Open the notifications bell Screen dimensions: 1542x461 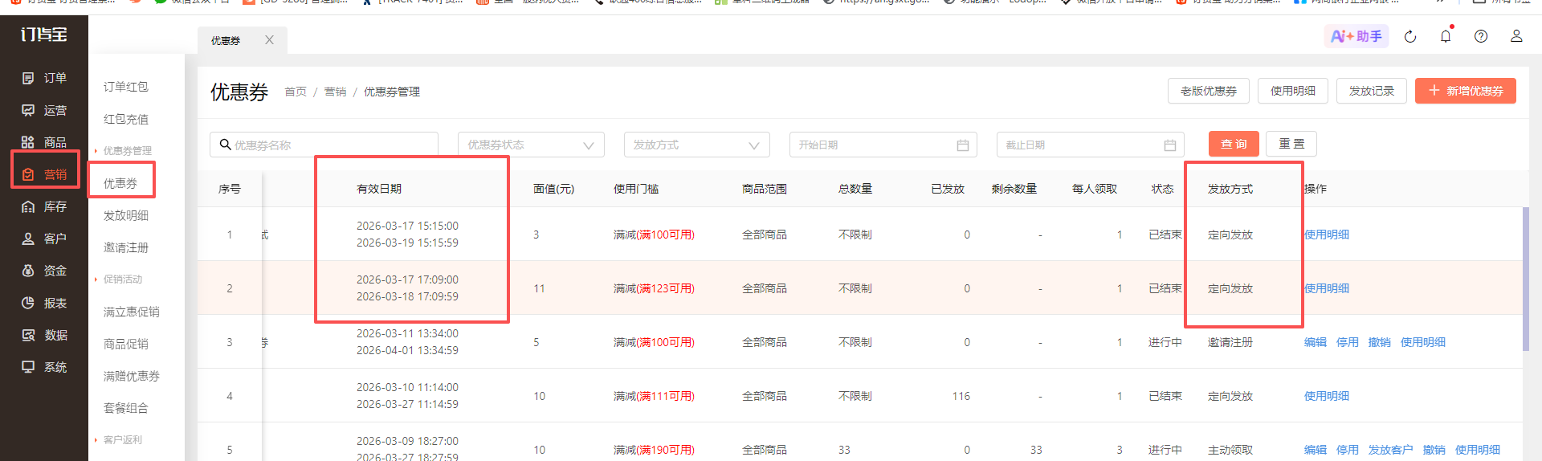(1446, 36)
